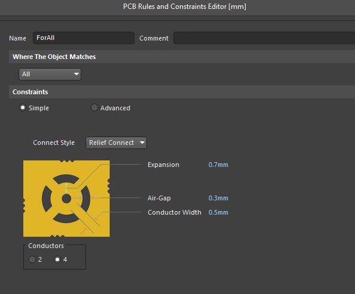The image size is (355, 294).
Task: Choose 4 conductors radio option
Action: (x=57, y=259)
